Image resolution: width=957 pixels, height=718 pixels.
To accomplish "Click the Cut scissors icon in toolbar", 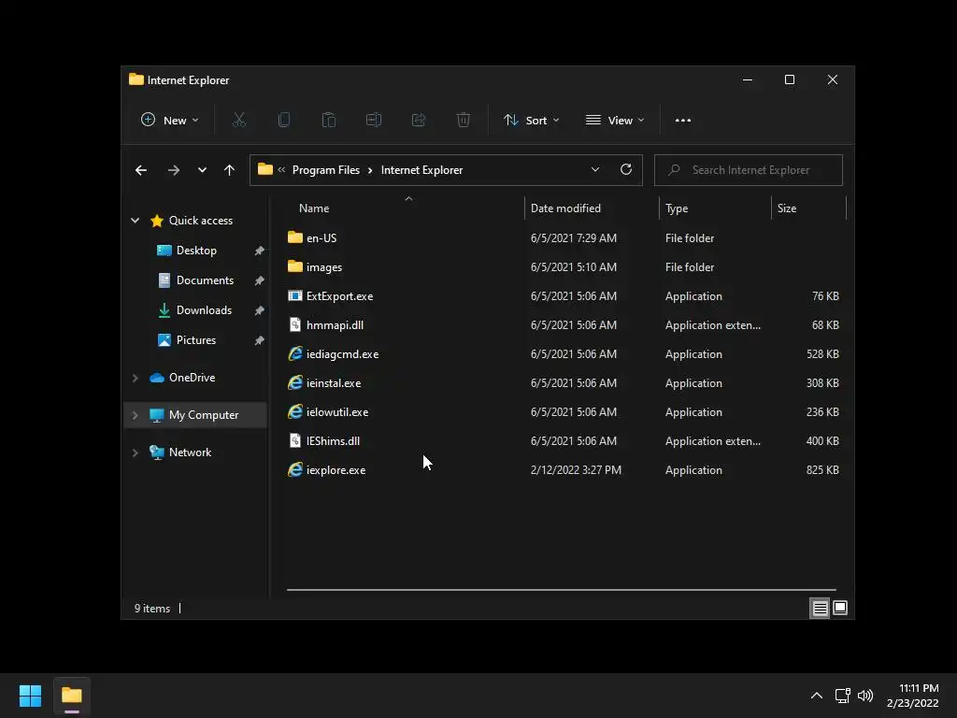I will tap(239, 121).
